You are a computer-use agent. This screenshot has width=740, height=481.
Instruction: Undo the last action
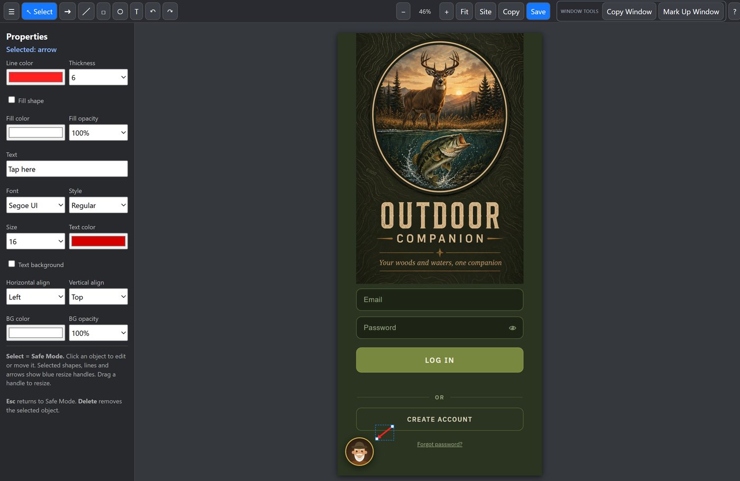click(x=153, y=12)
